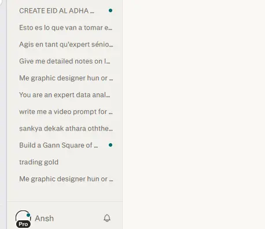This screenshot has width=265, height=229.
Task: Open 'Agis en tant qu'expert sénio' chat
Action: pyautogui.click(x=66, y=45)
